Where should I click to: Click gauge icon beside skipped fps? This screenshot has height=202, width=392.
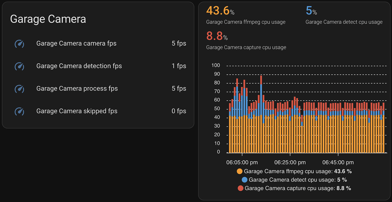point(19,111)
